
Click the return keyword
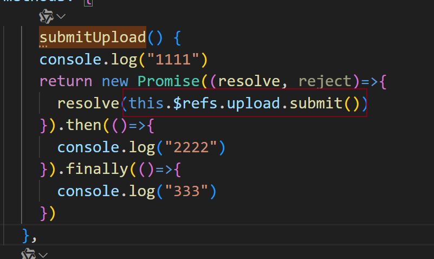pyautogui.click(x=66, y=81)
